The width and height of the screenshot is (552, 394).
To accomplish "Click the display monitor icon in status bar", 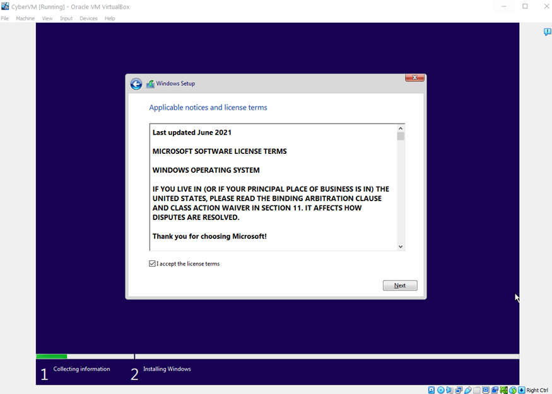I will (x=485, y=390).
